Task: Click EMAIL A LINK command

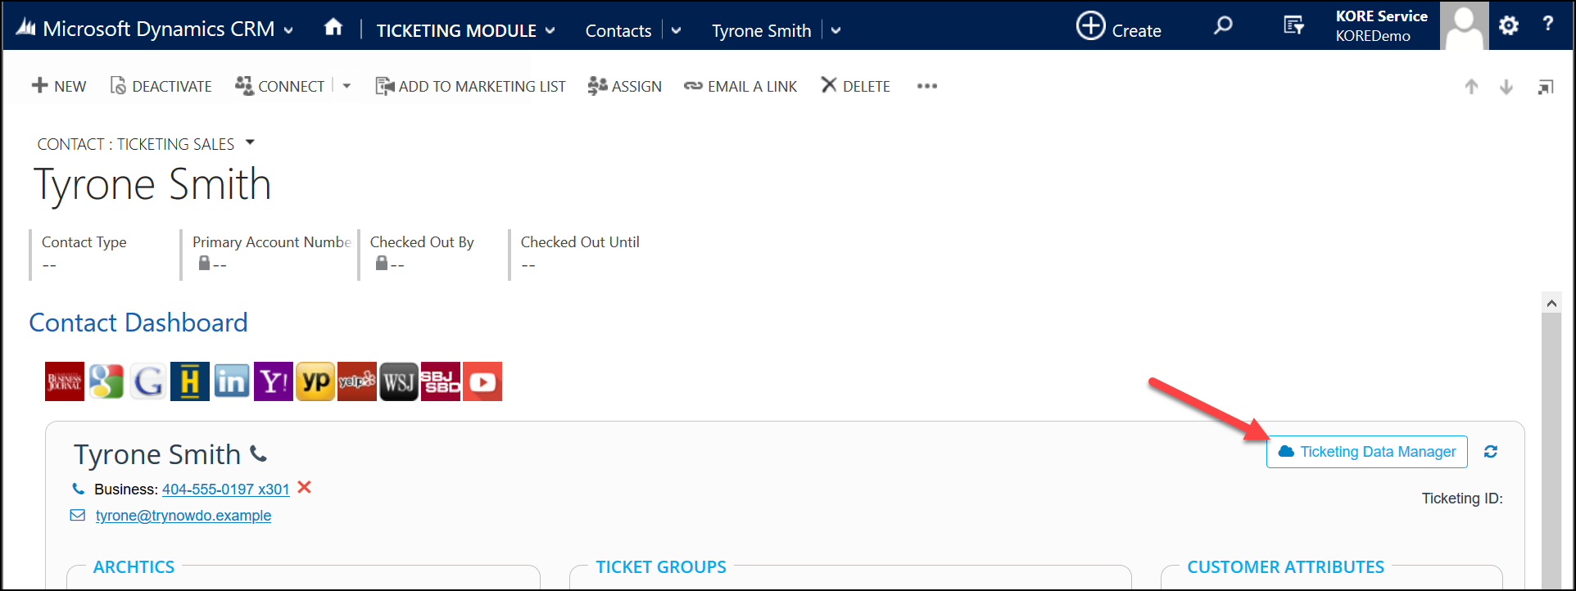Action: (x=740, y=86)
